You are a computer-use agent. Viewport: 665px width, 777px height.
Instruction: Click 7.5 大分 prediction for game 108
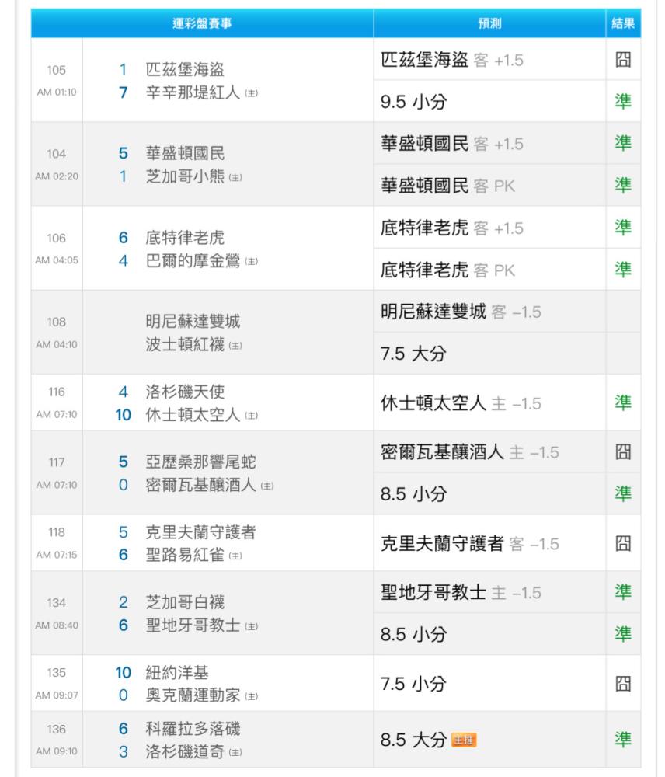click(413, 354)
